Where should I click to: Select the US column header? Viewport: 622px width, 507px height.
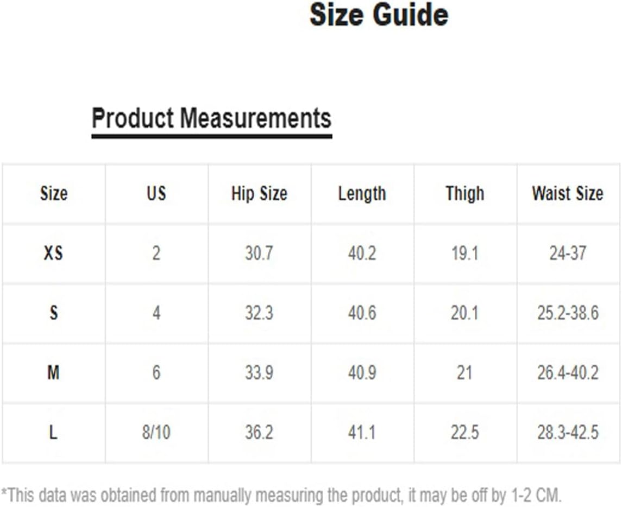click(156, 193)
